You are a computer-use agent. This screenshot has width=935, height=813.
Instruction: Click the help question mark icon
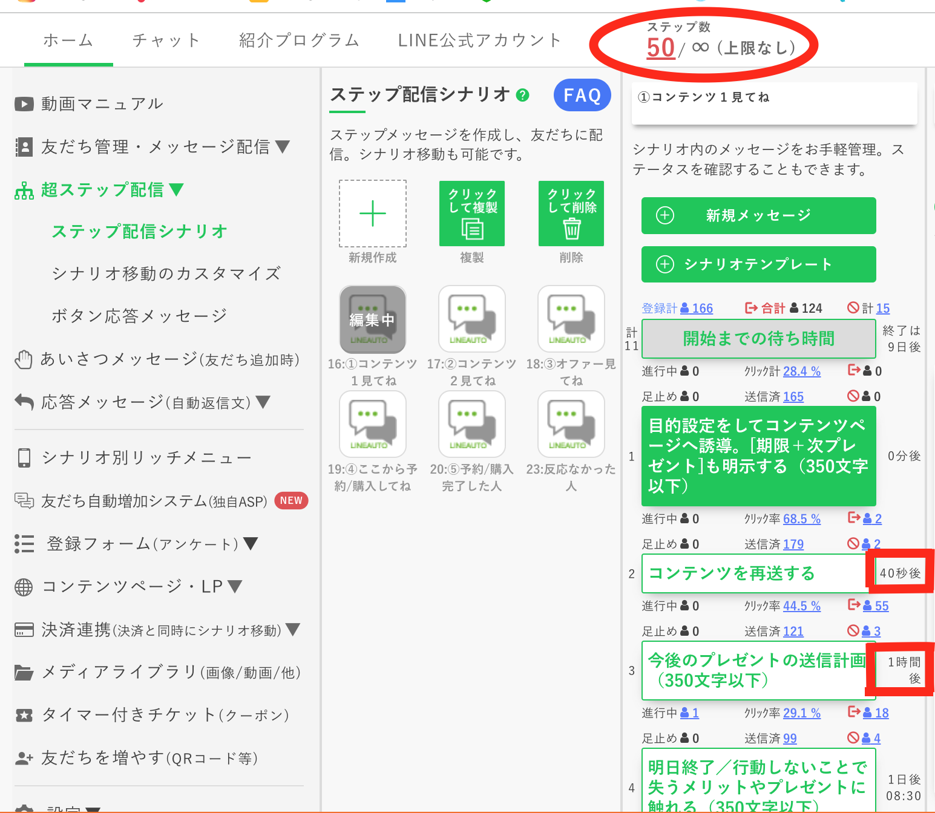pyautogui.click(x=522, y=95)
